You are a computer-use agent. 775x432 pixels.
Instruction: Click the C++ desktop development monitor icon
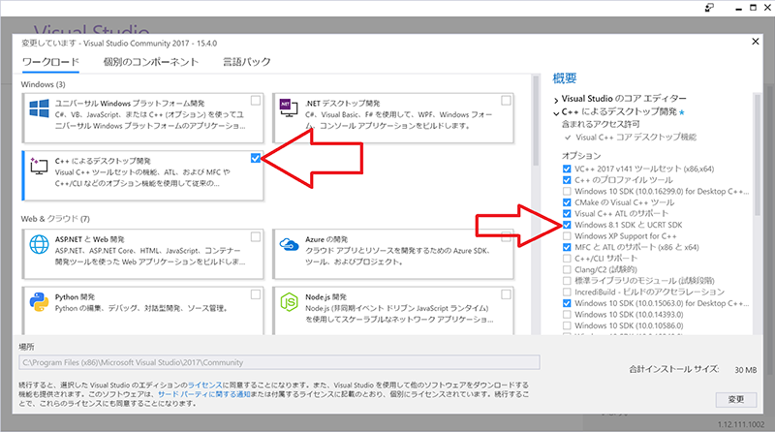pos(39,166)
